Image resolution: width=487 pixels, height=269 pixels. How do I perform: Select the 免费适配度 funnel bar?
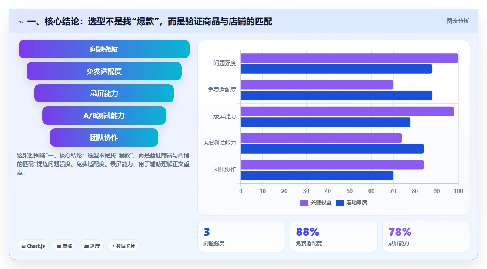104,71
